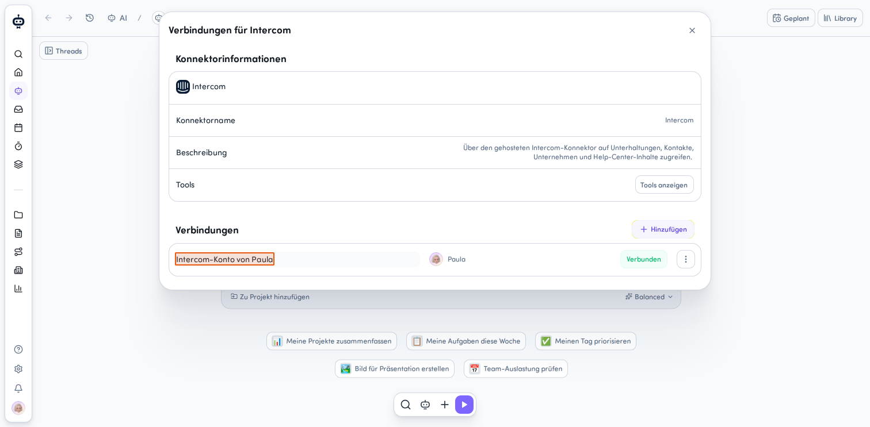The image size is (870, 427).
Task: Navigate back with the left arrow
Action: coord(48,18)
